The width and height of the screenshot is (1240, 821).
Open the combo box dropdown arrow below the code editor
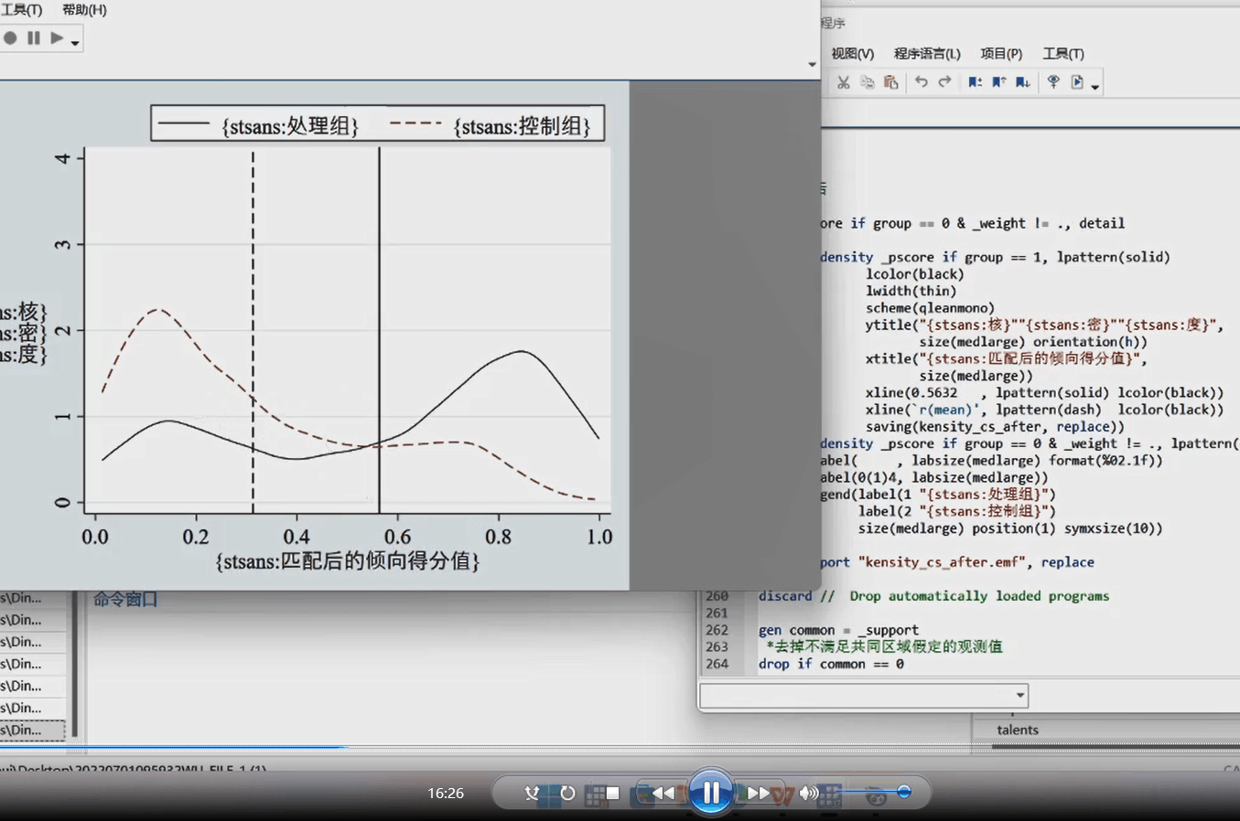tap(1019, 696)
